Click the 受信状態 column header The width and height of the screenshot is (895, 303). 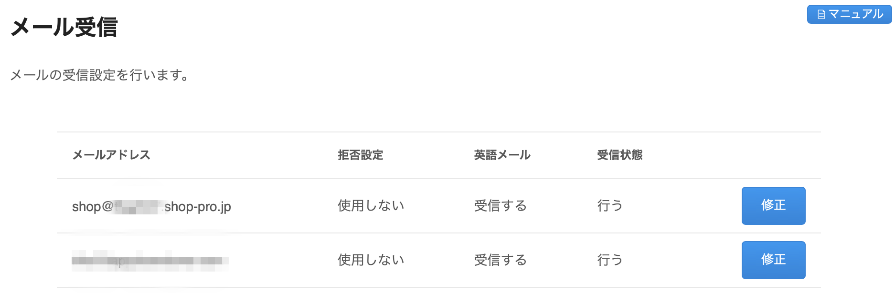pos(619,155)
